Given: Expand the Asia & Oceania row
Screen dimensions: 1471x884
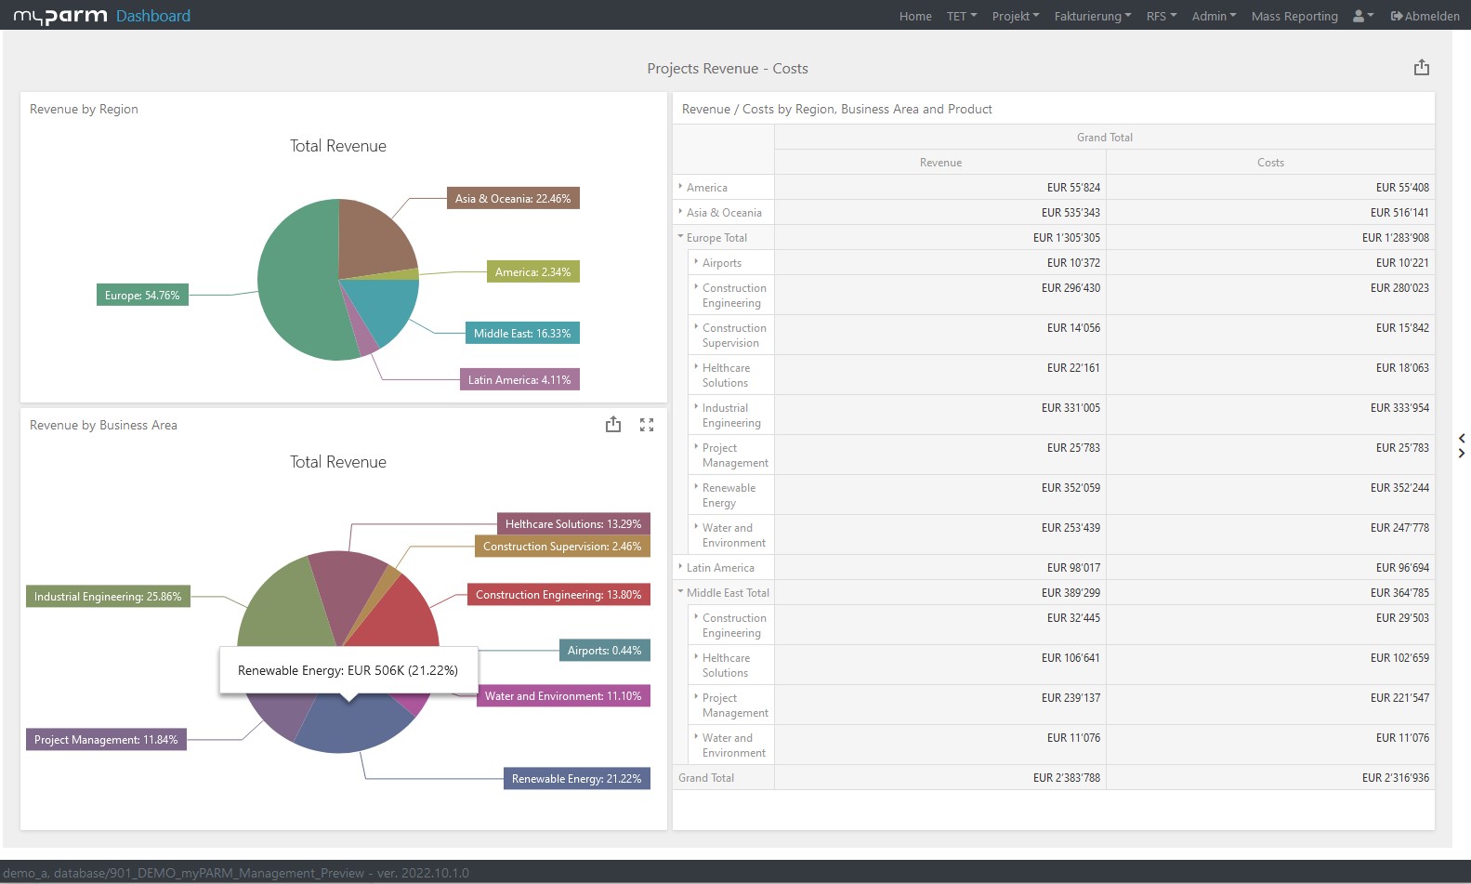Looking at the screenshot, I should coord(680,212).
